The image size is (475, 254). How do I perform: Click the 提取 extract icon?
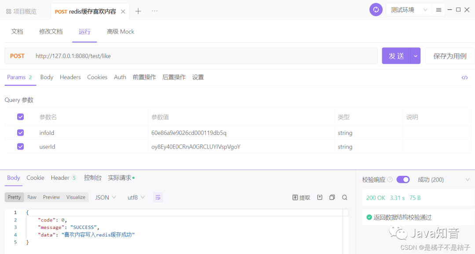[301, 197]
